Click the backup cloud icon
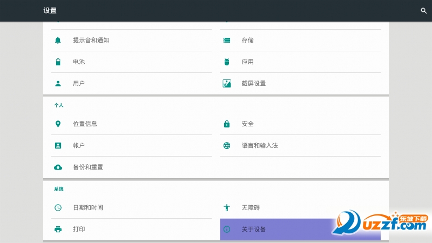This screenshot has width=432, height=243. point(58,167)
